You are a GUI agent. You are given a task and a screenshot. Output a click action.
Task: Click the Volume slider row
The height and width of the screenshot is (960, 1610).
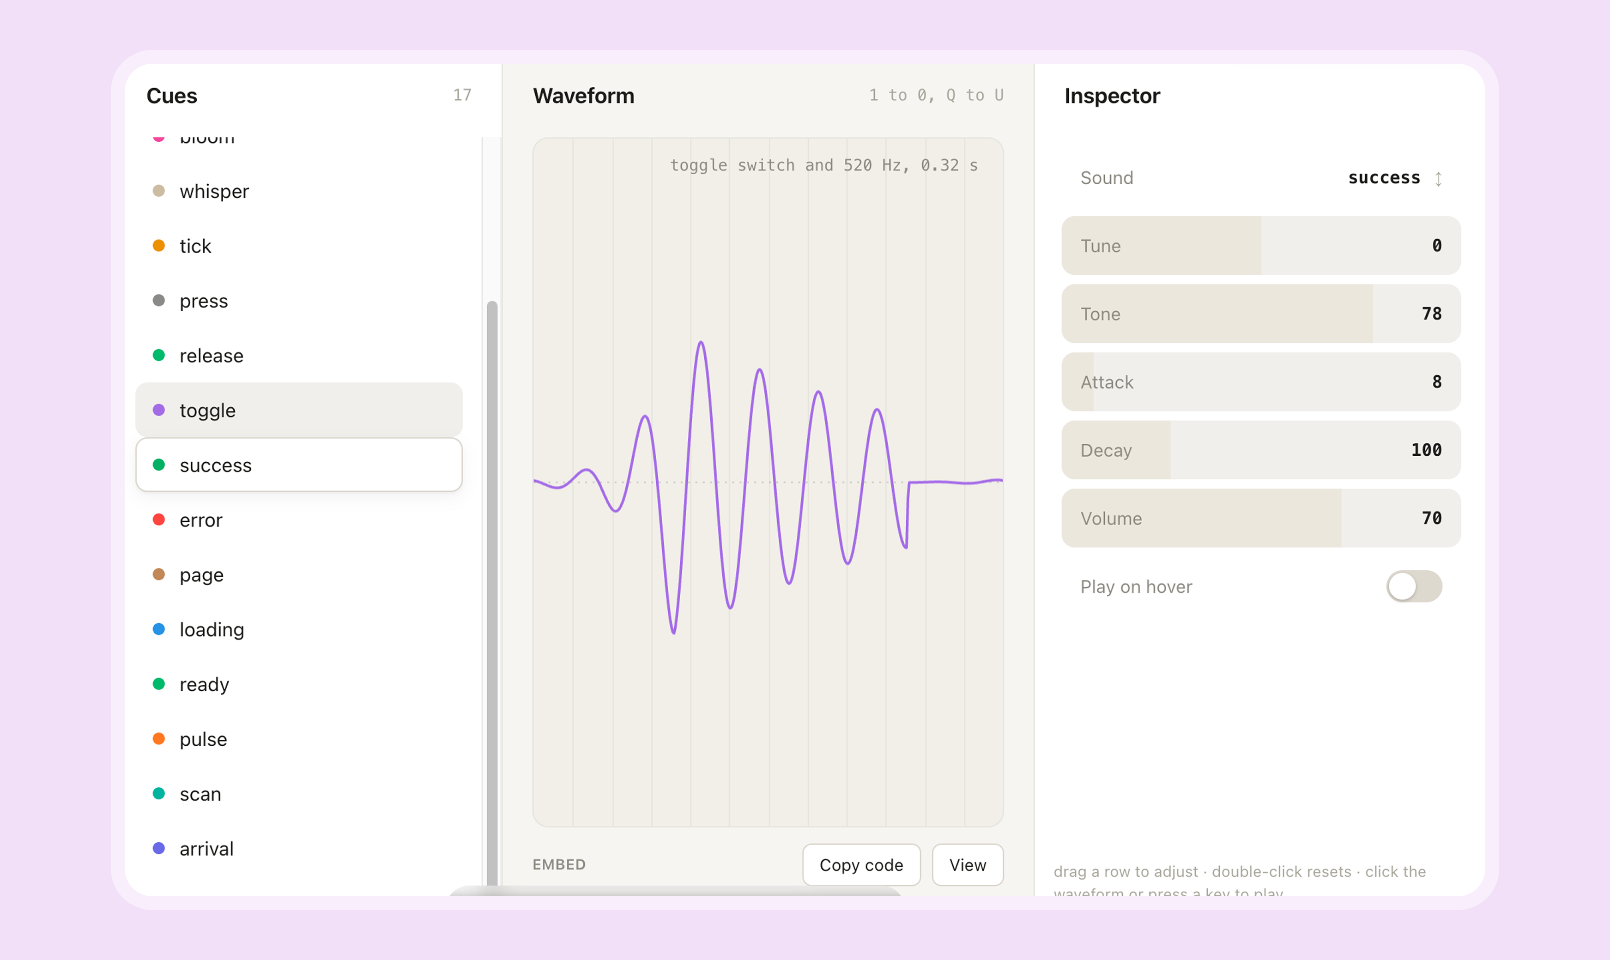pos(1261,518)
